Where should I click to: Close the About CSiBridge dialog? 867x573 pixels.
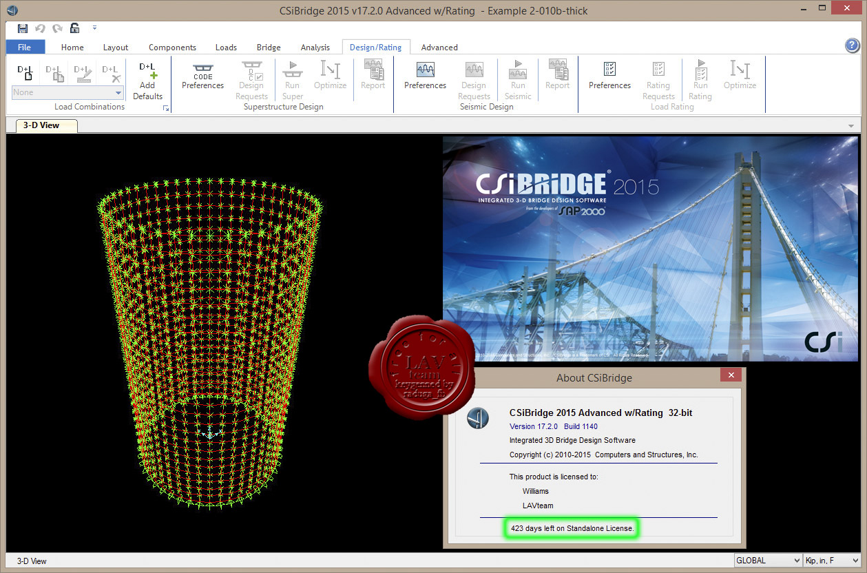[x=731, y=376]
